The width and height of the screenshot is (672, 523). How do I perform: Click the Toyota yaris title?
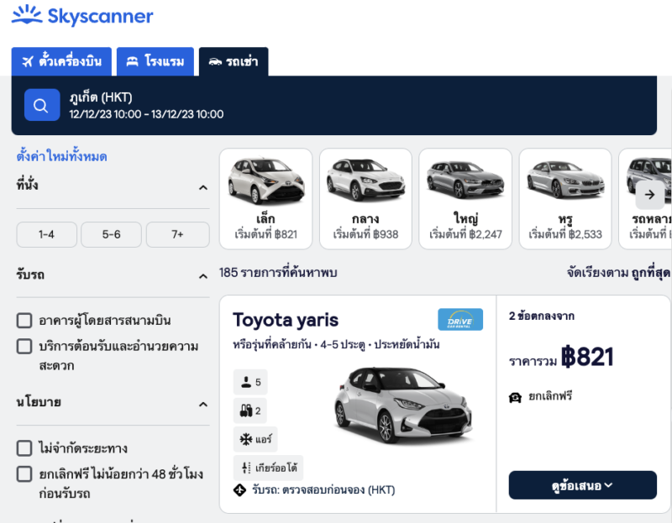click(286, 320)
